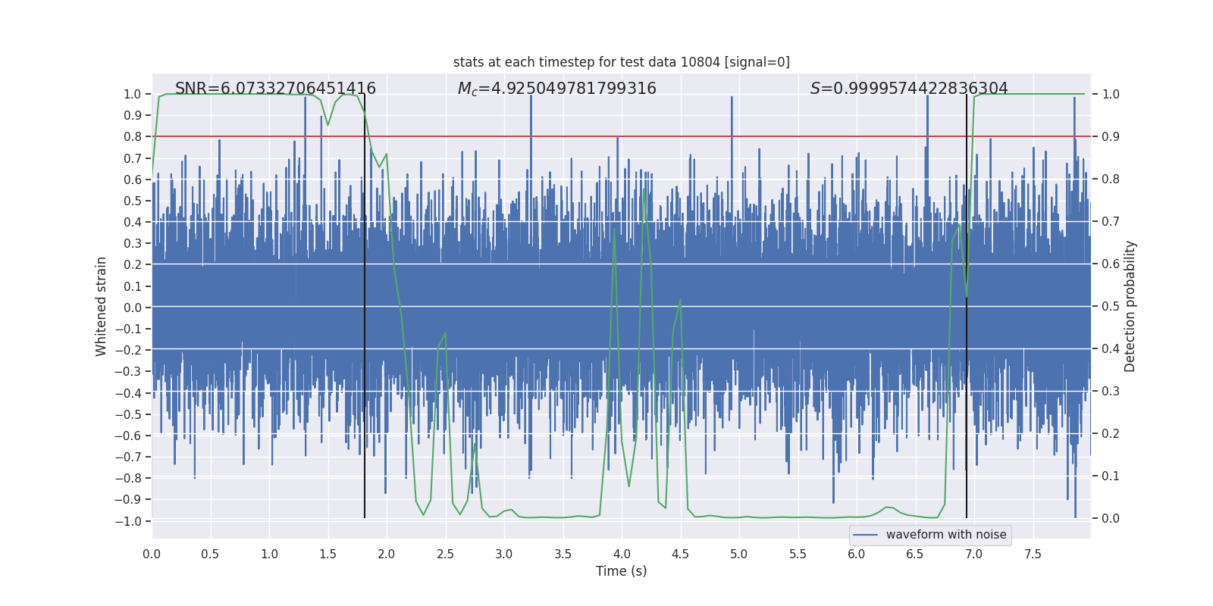This screenshot has height=606, width=1213.
Task: Click Time axis tick label 5.5
Action: (x=798, y=554)
